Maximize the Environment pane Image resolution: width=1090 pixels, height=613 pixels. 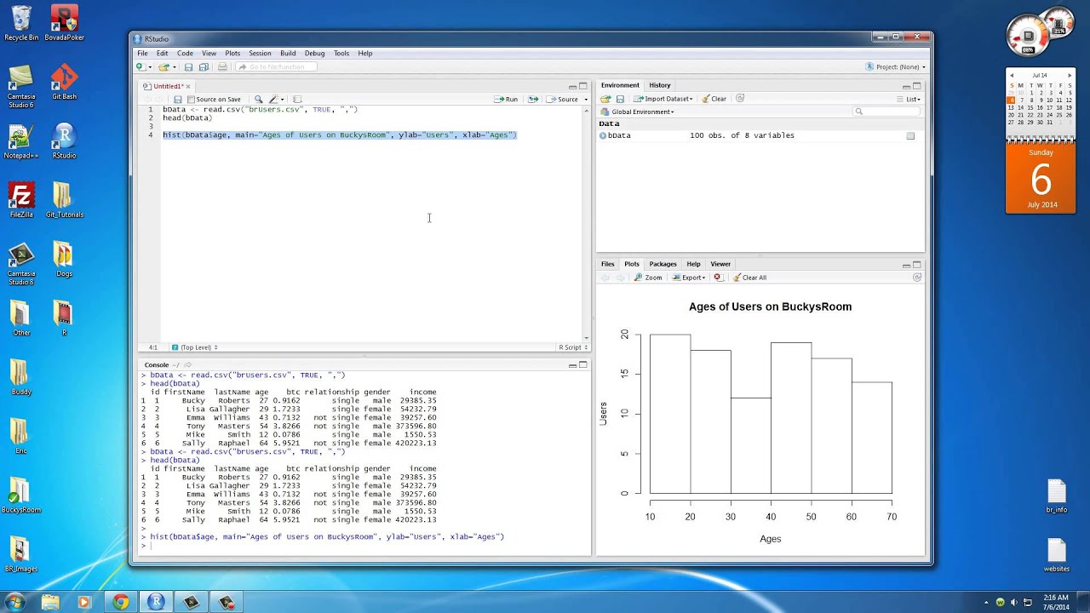pyautogui.click(x=917, y=86)
